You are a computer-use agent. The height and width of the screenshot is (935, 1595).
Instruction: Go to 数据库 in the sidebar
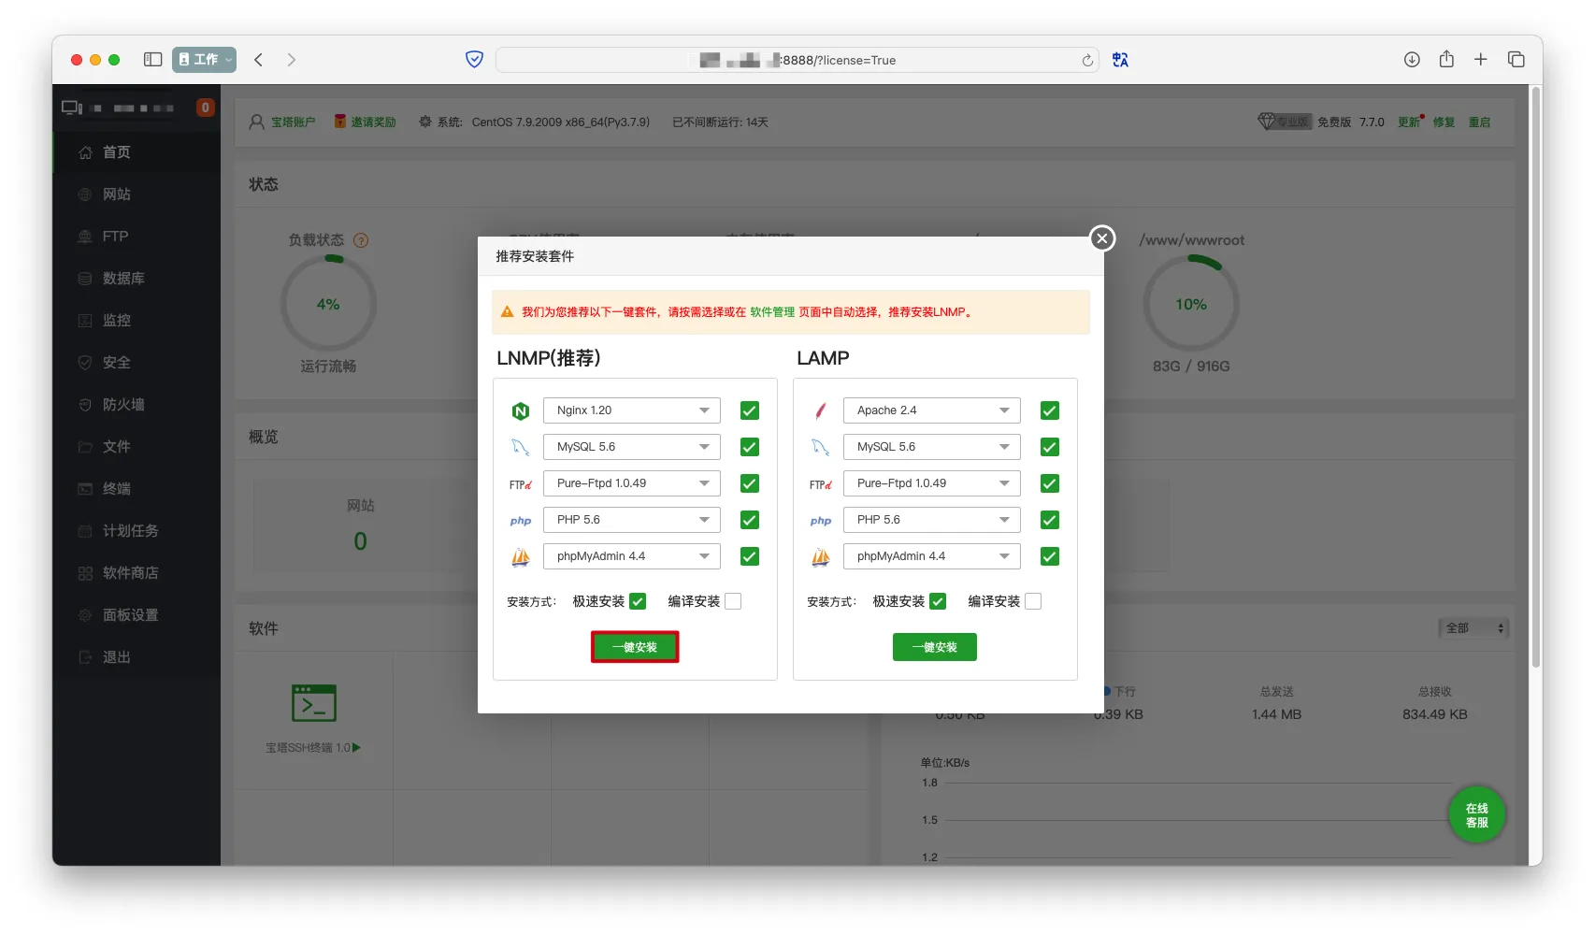point(123,279)
